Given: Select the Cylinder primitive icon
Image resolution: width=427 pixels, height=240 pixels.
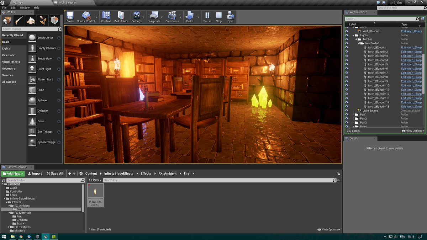Looking at the screenshot, I should pyautogui.click(x=32, y=111).
